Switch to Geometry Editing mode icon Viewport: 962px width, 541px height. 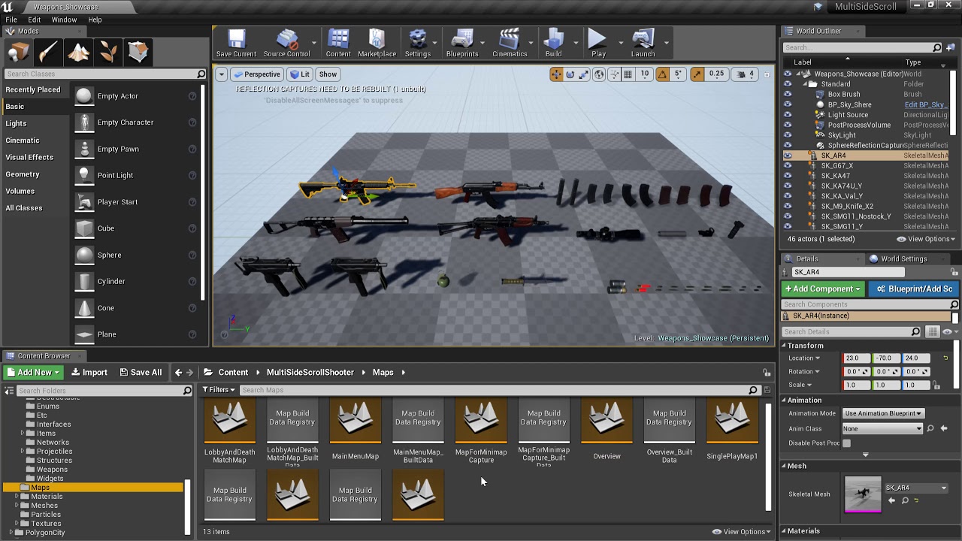click(x=138, y=52)
